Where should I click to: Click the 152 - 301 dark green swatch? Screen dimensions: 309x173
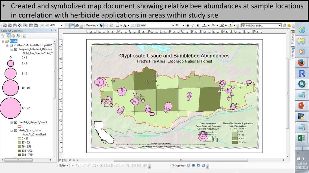(x=20, y=151)
